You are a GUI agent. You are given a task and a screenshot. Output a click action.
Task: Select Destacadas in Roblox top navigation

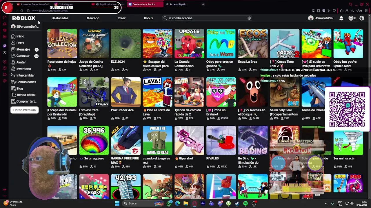pyautogui.click(x=60, y=18)
